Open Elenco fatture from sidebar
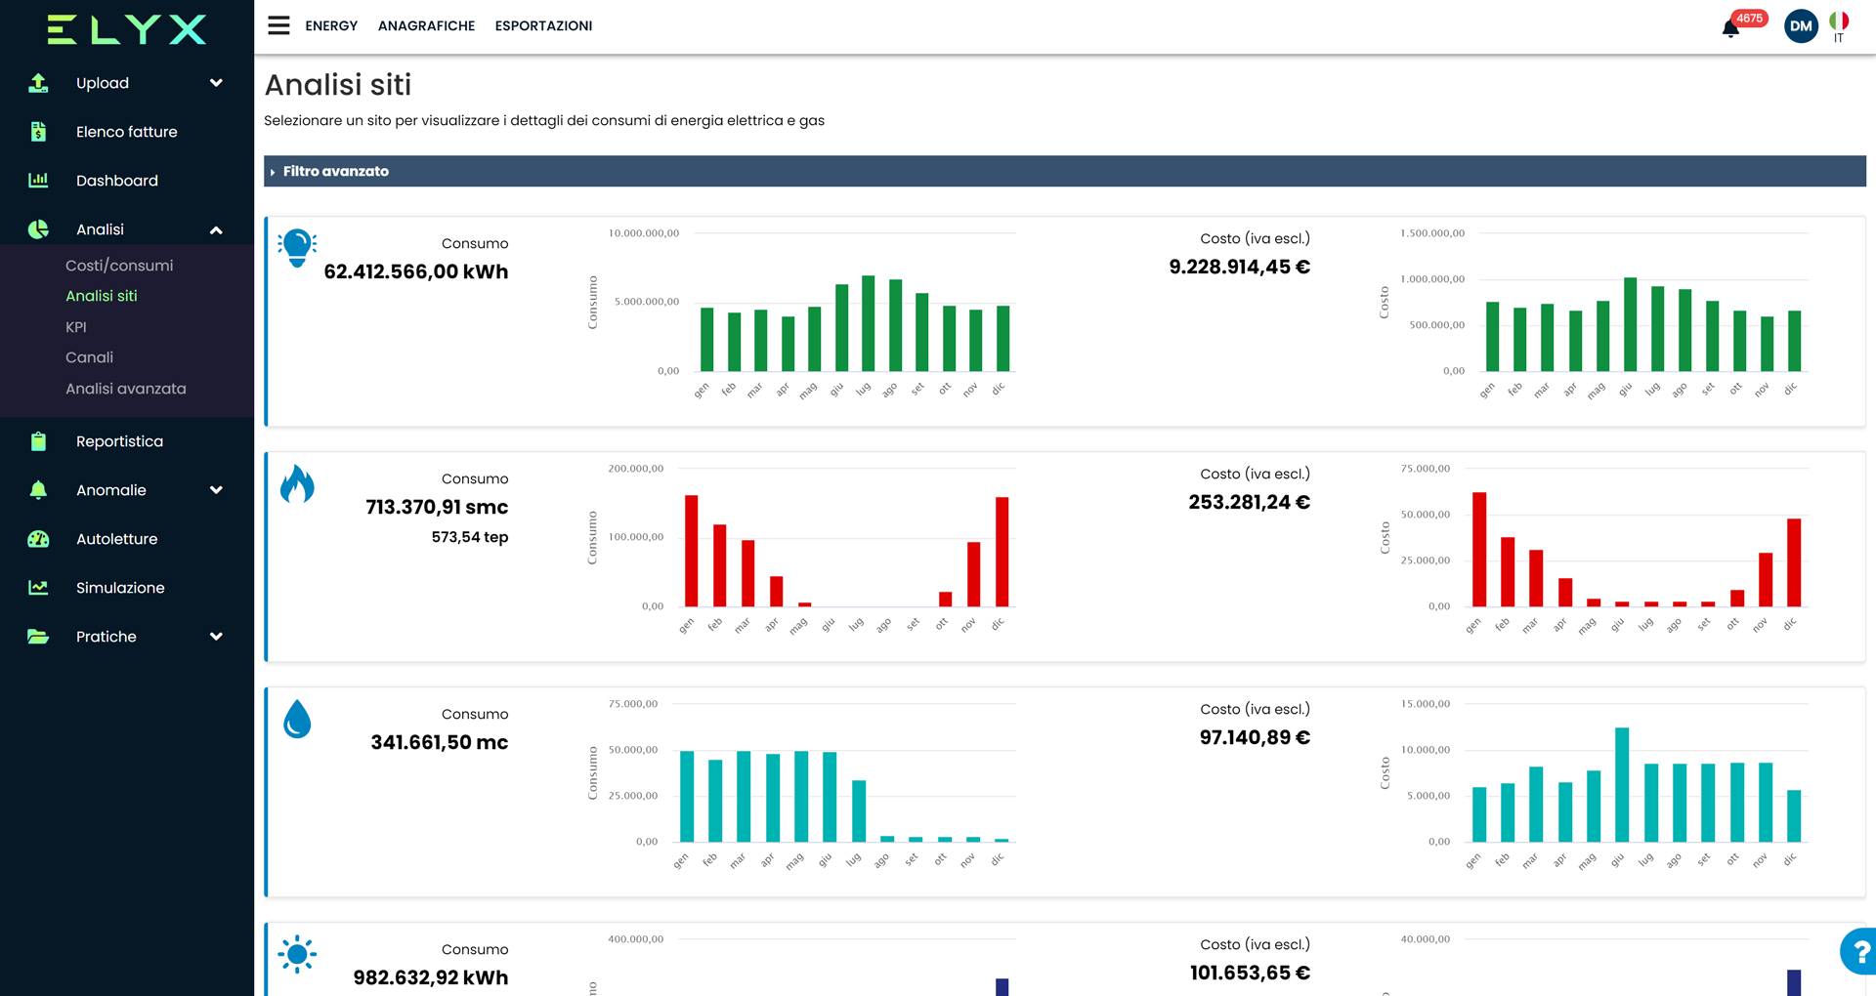This screenshot has width=1876, height=996. pos(126,132)
